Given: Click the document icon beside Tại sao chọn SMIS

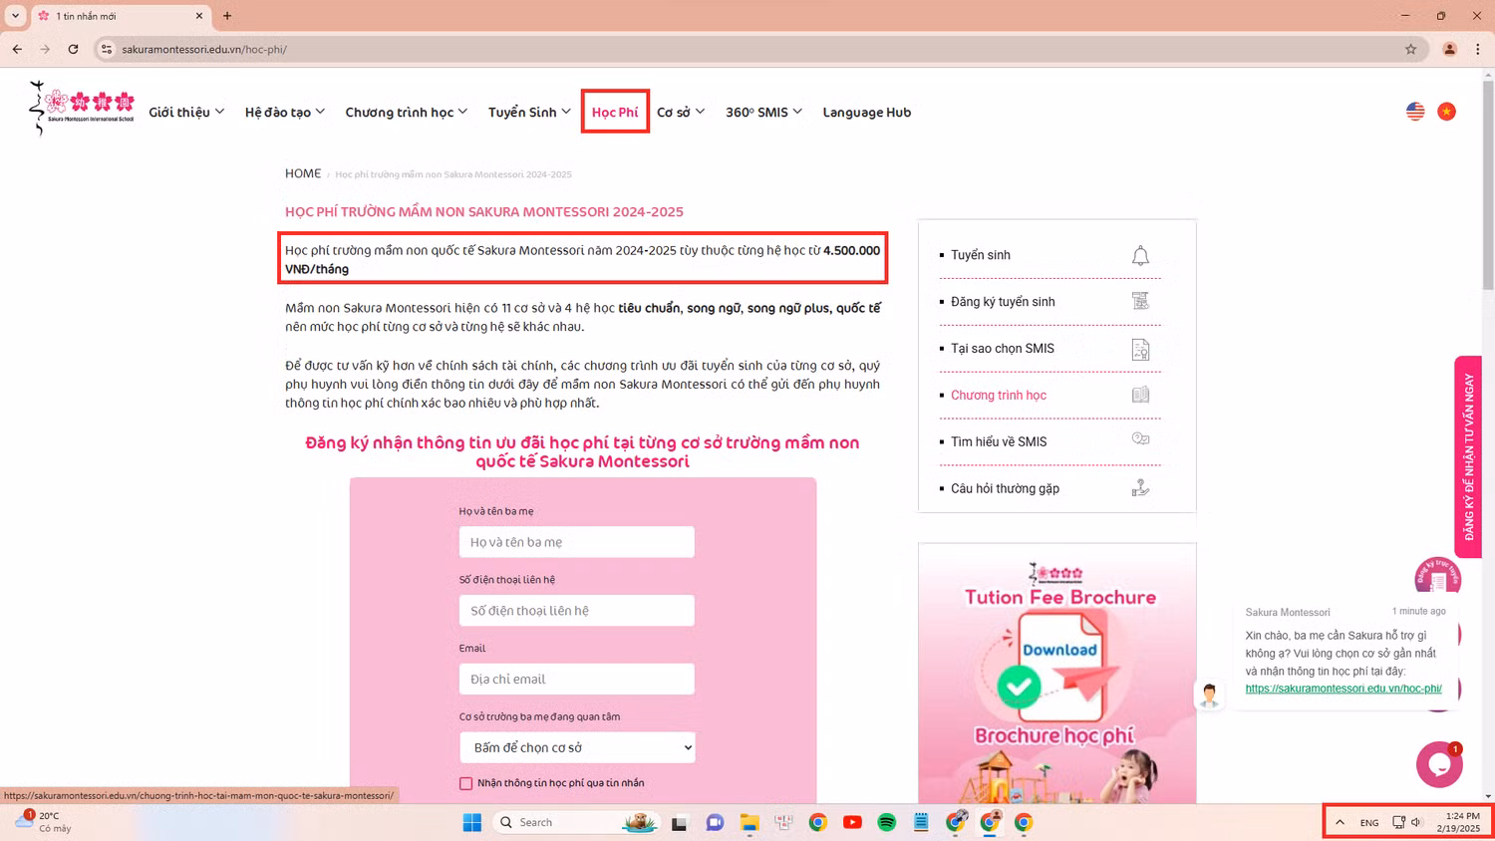Looking at the screenshot, I should coord(1140,349).
